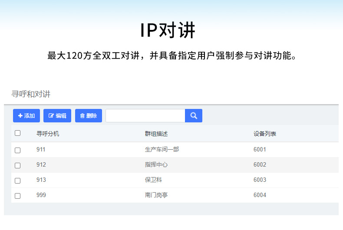Viewport: 343px width, 230px height.
Task: Focus the paging group search field
Action: (145, 116)
